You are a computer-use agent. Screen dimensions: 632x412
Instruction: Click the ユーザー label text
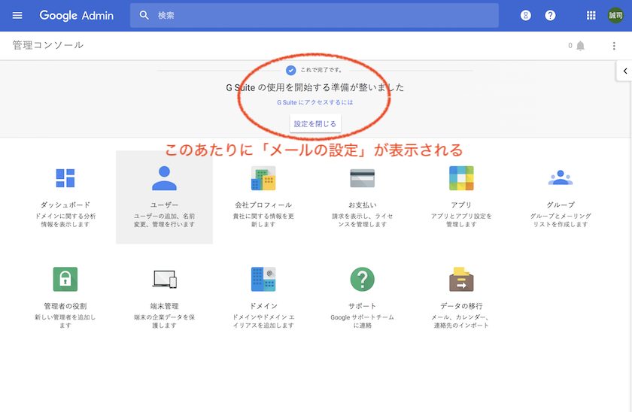165,204
